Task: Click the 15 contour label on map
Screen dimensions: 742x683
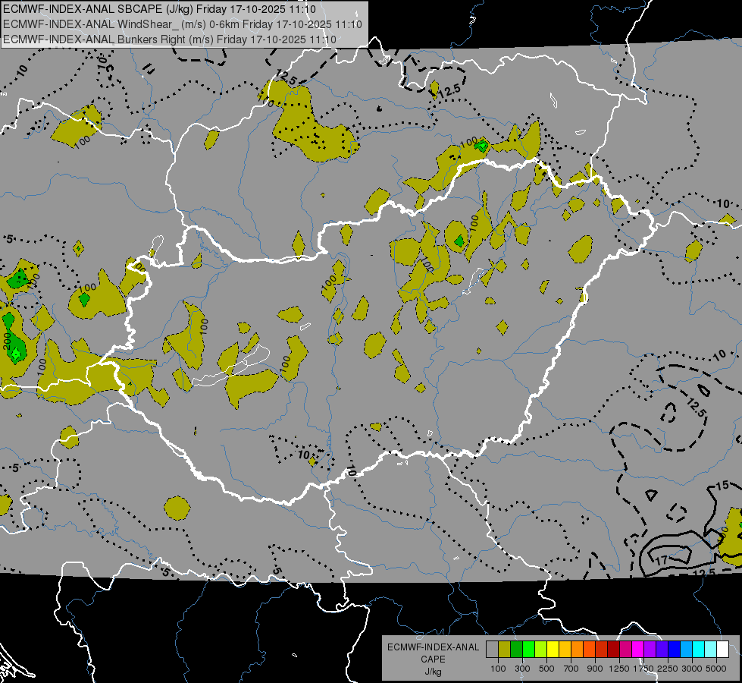Action: coord(722,486)
